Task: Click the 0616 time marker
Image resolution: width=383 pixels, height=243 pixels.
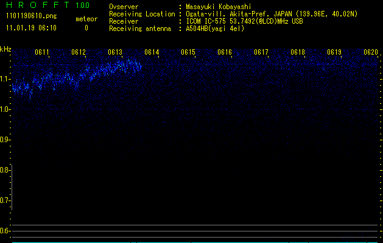Action: point(225,52)
